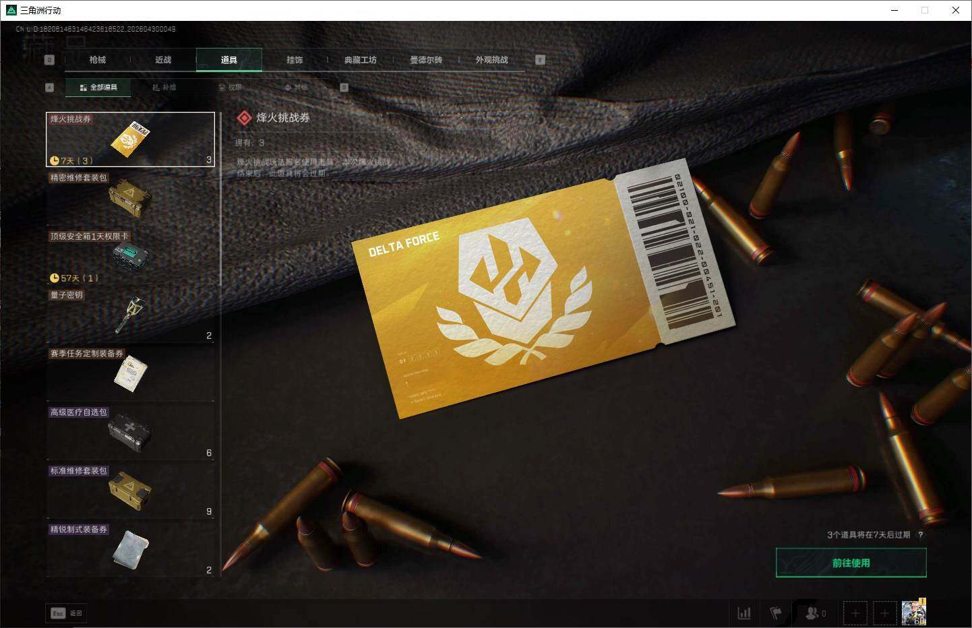Click the Q key hint icon
The width and height of the screenshot is (972, 628).
click(49, 60)
